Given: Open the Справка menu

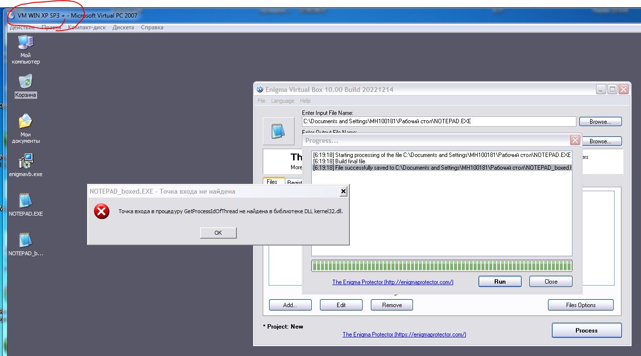Looking at the screenshot, I should [x=152, y=27].
